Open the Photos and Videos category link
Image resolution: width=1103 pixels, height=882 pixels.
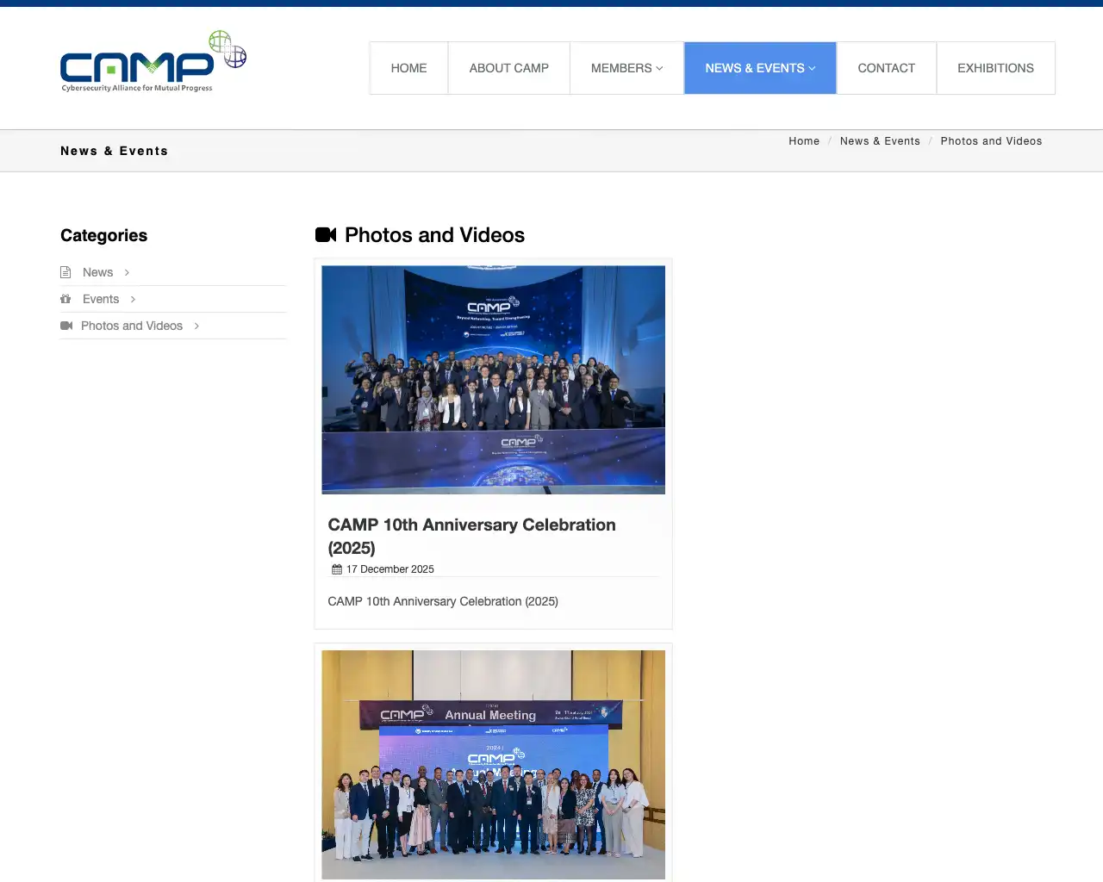[132, 326]
